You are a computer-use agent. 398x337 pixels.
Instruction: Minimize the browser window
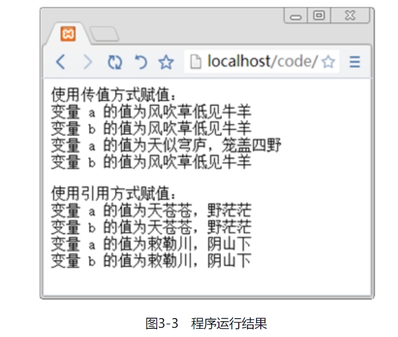[295, 16]
